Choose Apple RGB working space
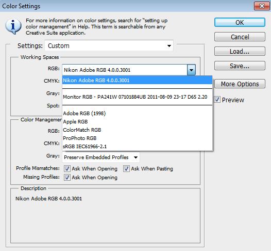This screenshot has width=271, height=251. click(137, 121)
